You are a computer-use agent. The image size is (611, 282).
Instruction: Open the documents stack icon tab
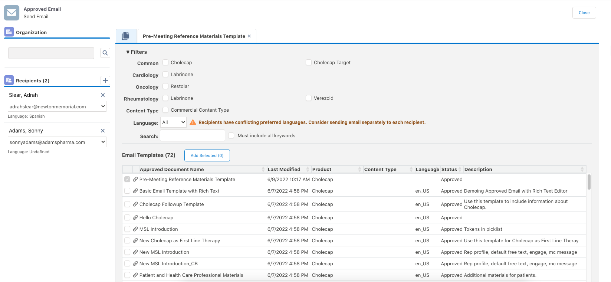126,36
